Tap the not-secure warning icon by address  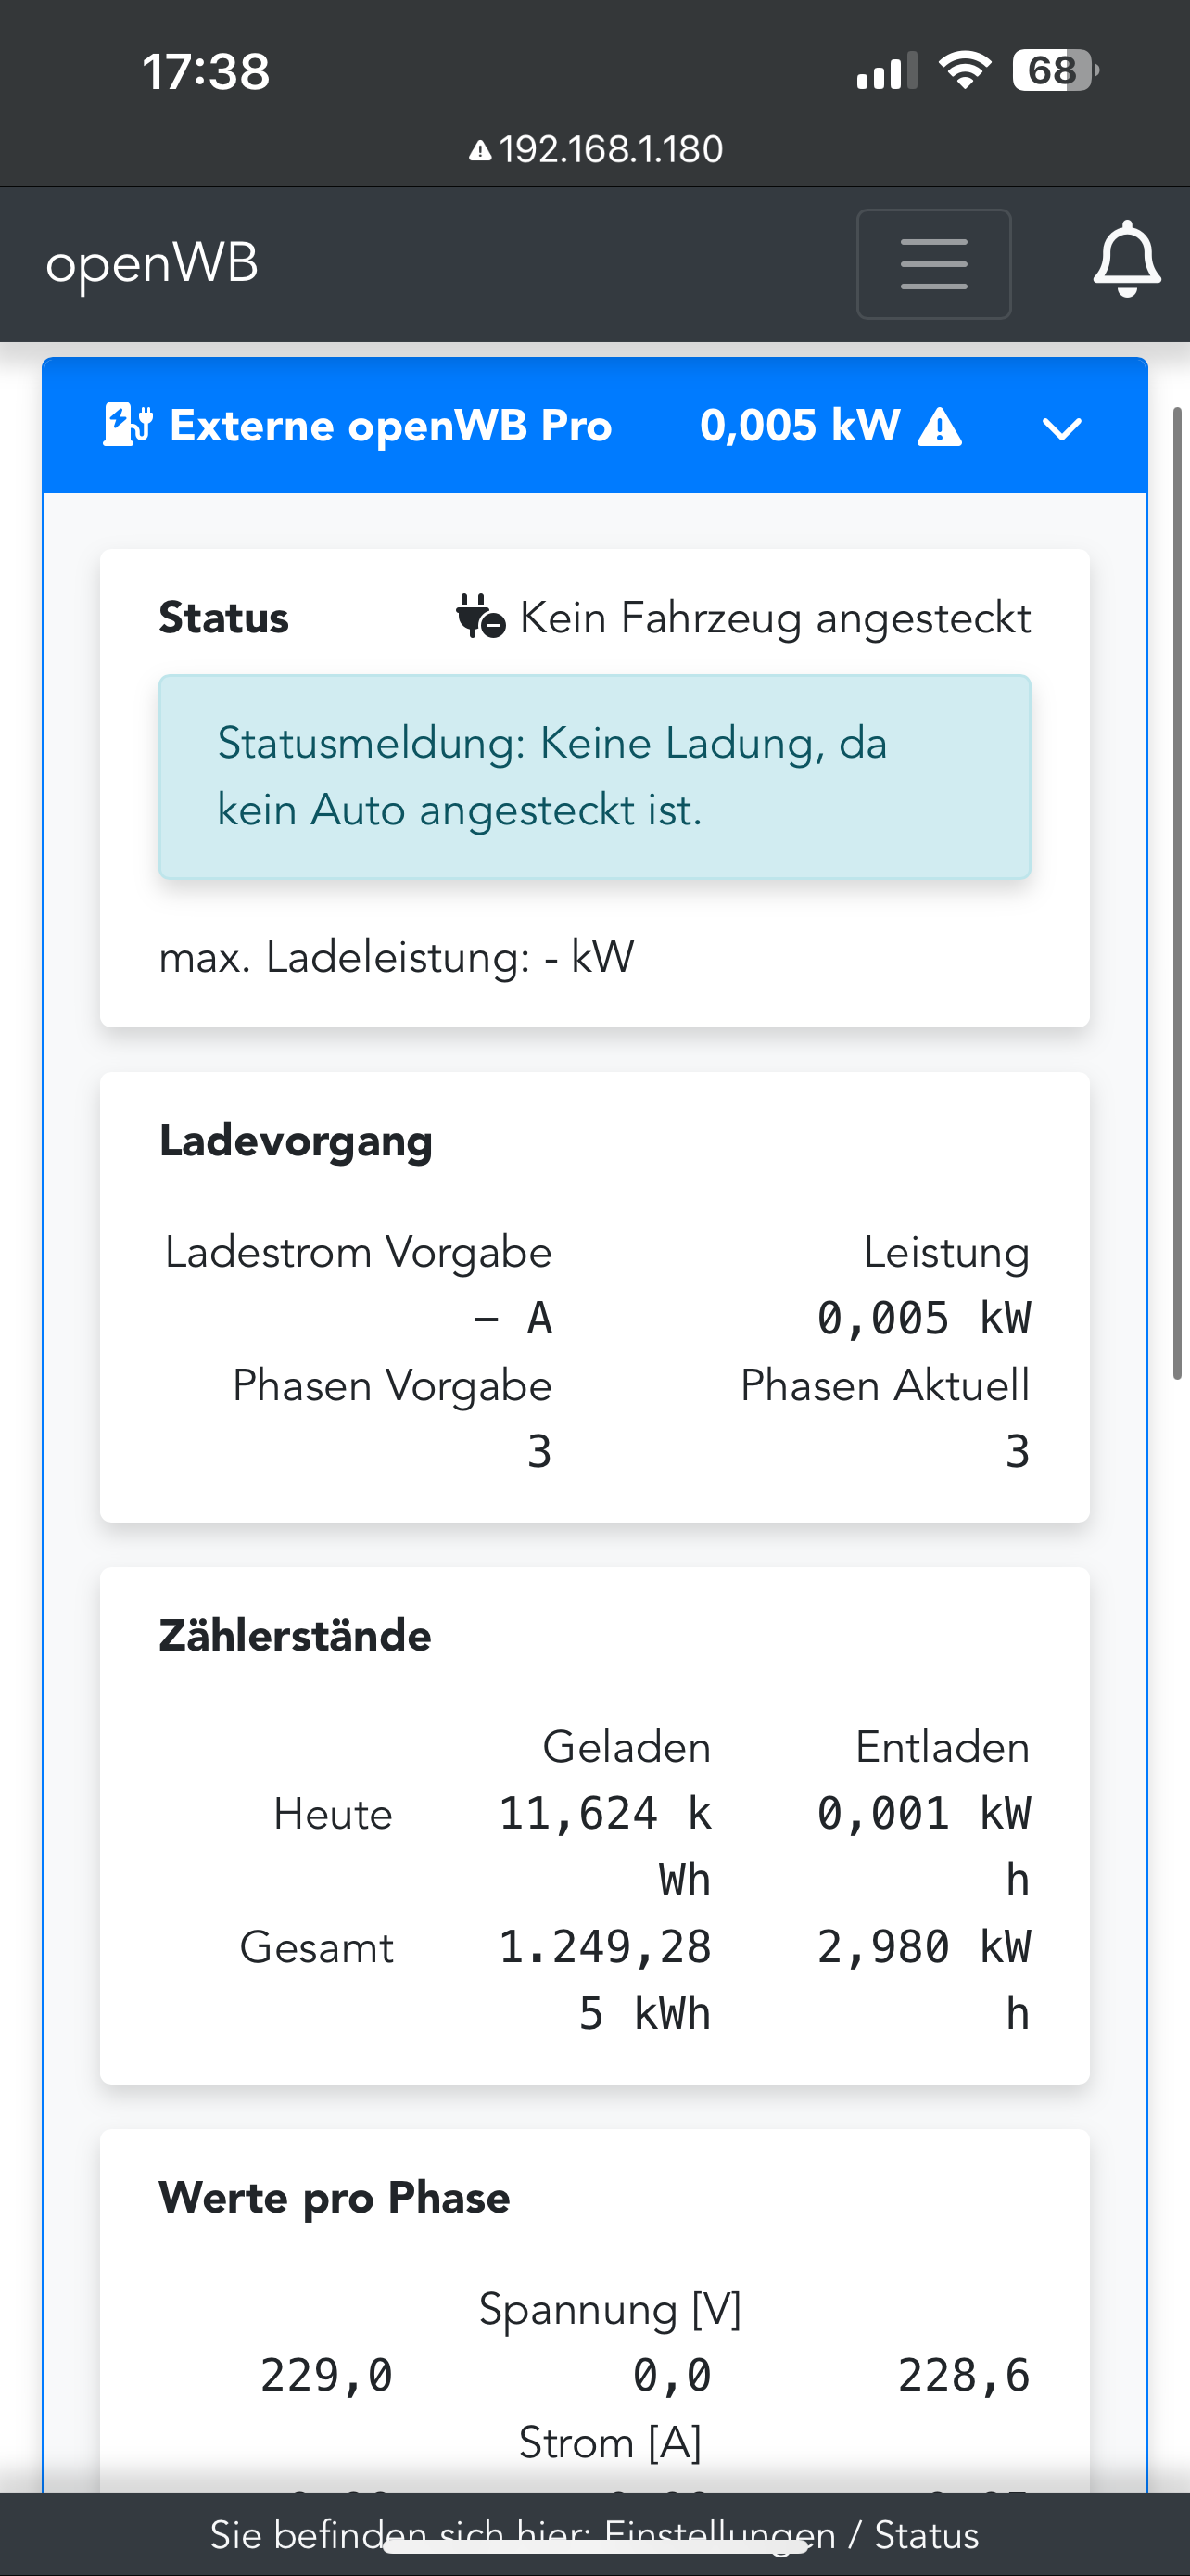(479, 151)
